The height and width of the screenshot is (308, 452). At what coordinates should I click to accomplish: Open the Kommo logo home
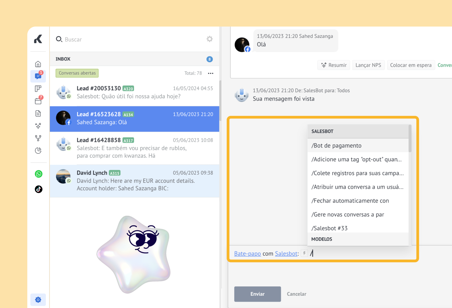click(38, 39)
